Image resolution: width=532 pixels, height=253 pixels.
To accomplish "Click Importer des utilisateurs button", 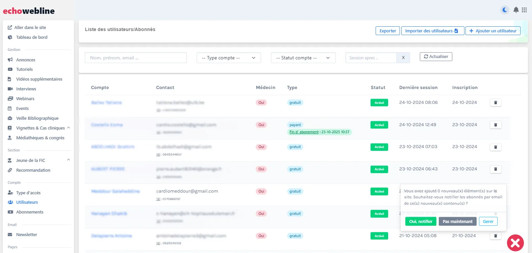I will 433,31.
